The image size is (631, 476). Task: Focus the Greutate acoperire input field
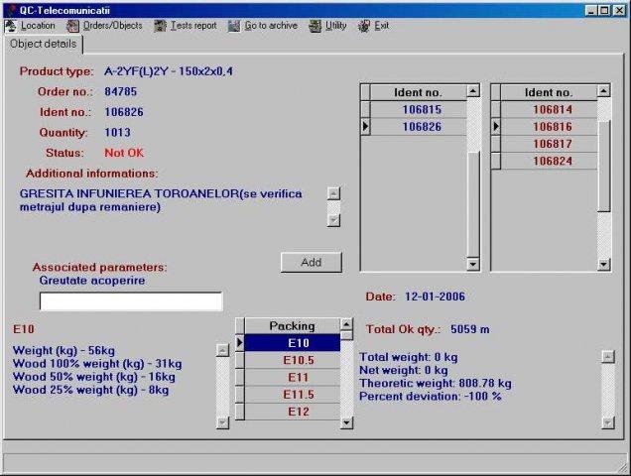[131, 301]
